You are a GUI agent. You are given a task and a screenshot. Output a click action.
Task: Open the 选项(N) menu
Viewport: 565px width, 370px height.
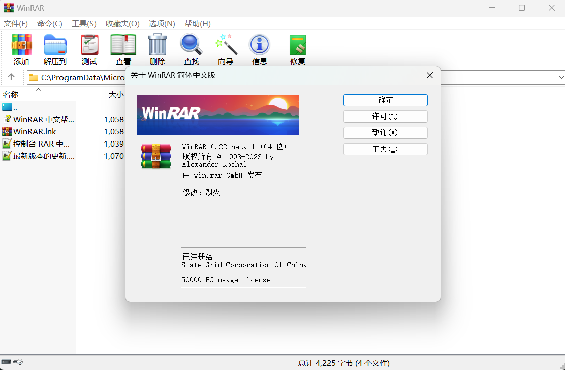point(162,24)
